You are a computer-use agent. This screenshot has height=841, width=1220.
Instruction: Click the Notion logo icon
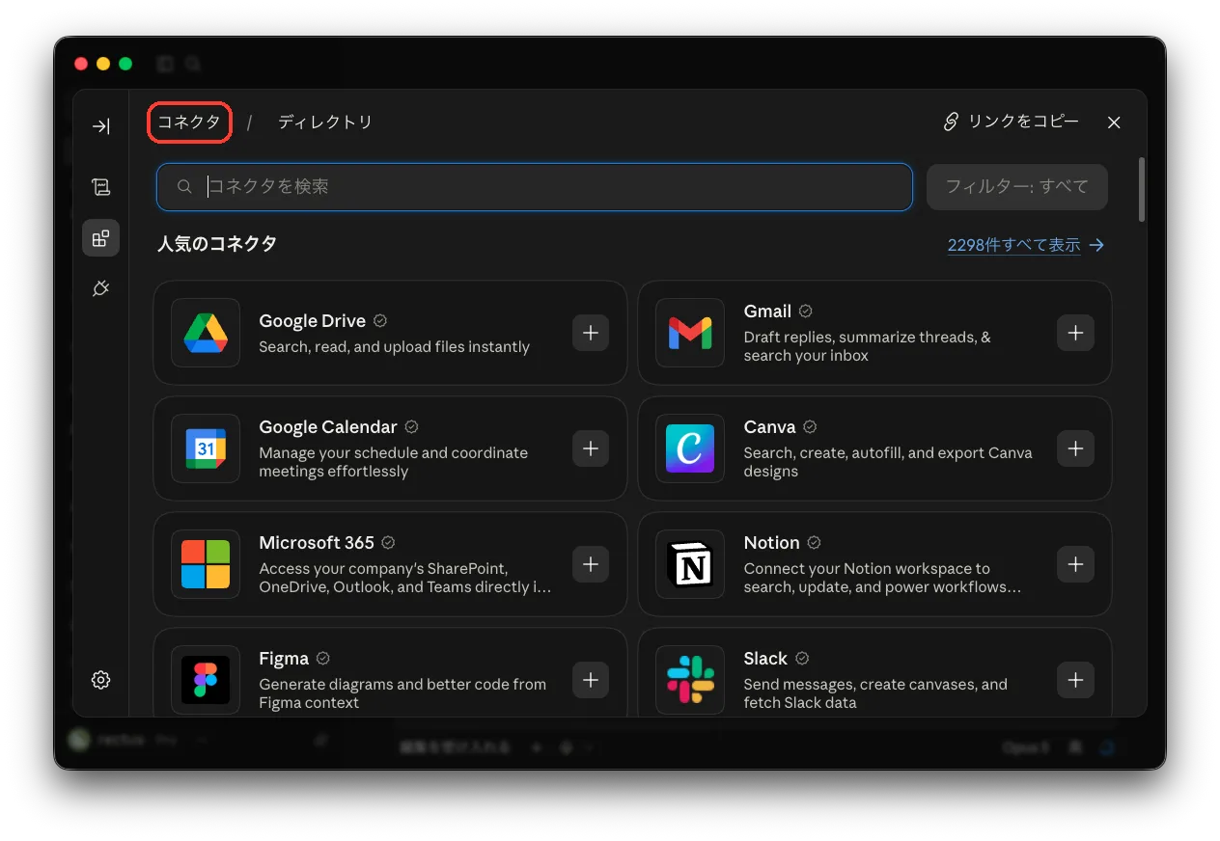pyautogui.click(x=690, y=564)
